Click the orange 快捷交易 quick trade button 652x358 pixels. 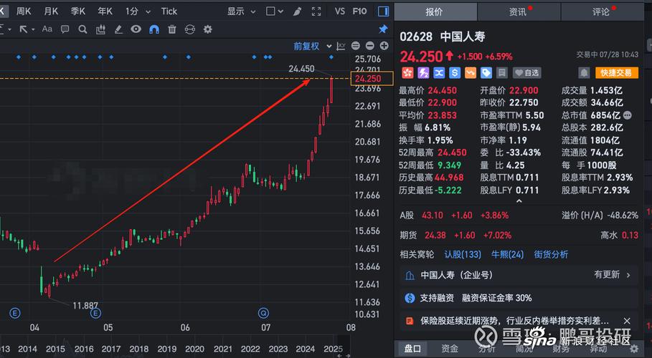[x=617, y=72]
